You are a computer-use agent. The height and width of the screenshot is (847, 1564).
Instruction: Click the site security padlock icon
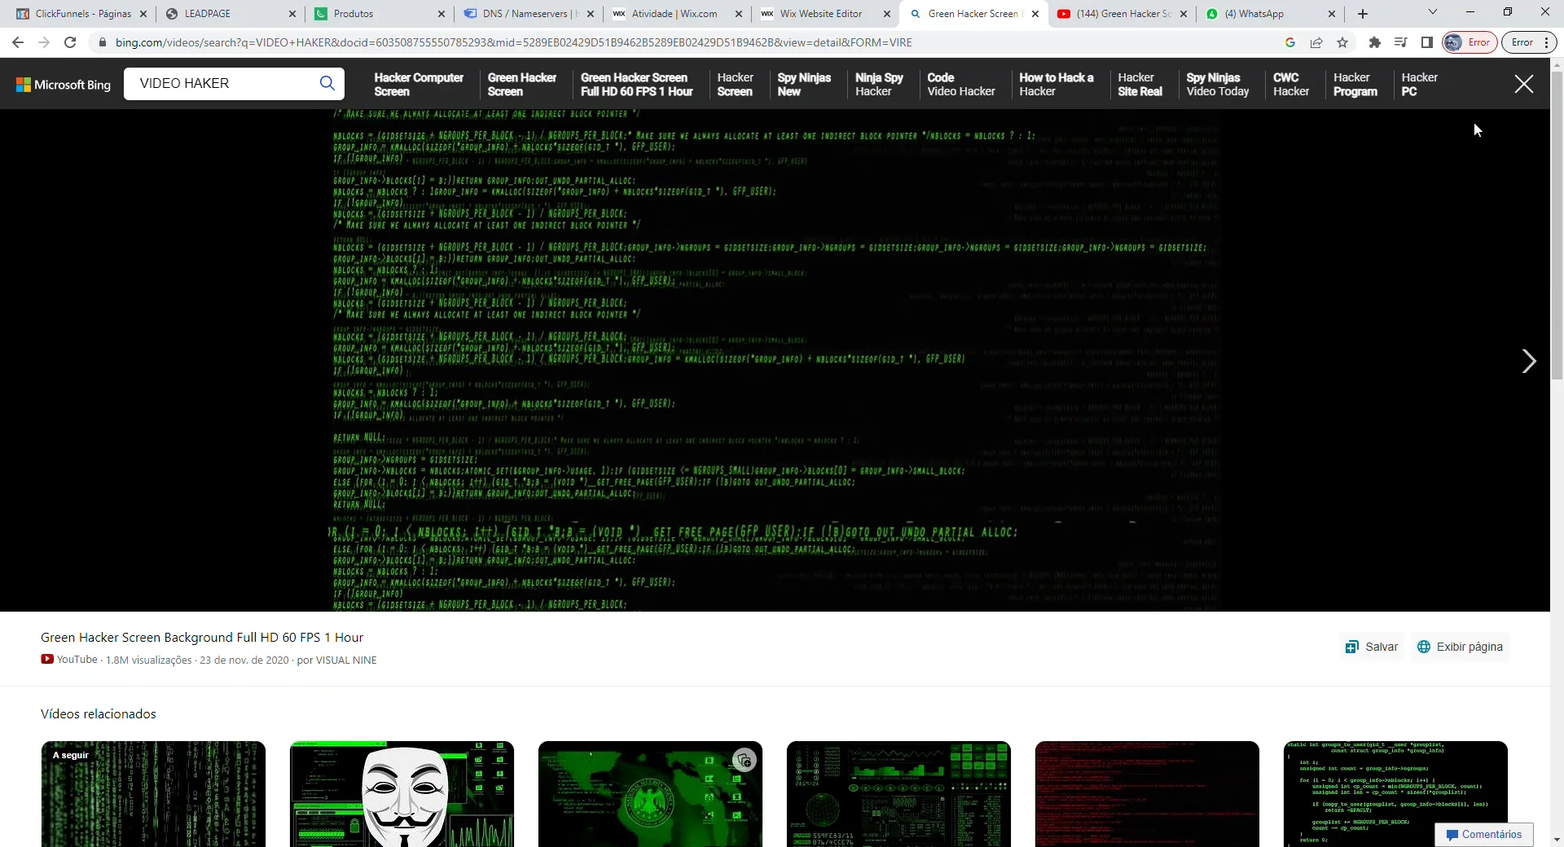(103, 42)
